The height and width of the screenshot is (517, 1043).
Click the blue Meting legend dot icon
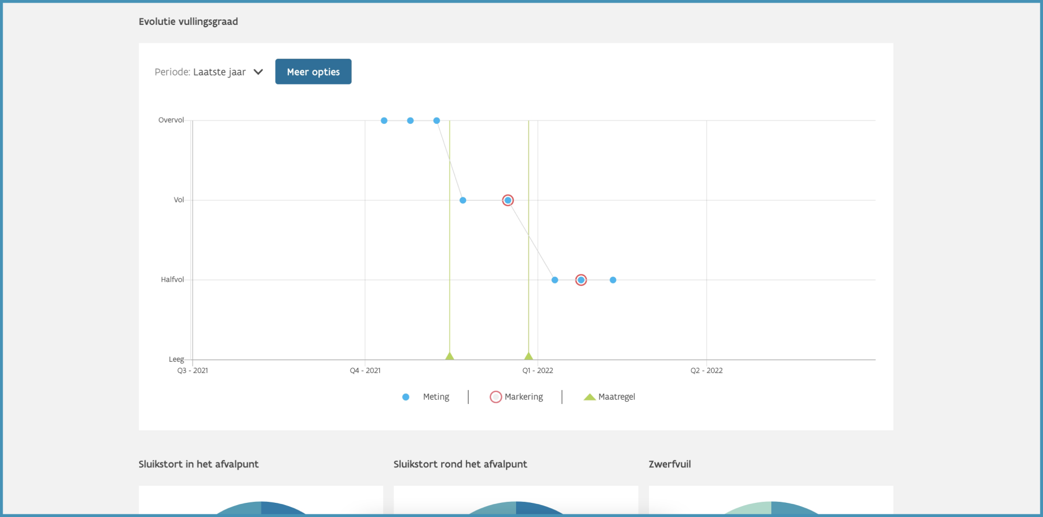pyautogui.click(x=406, y=397)
